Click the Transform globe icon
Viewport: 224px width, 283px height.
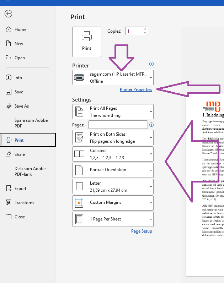[x=9, y=202]
